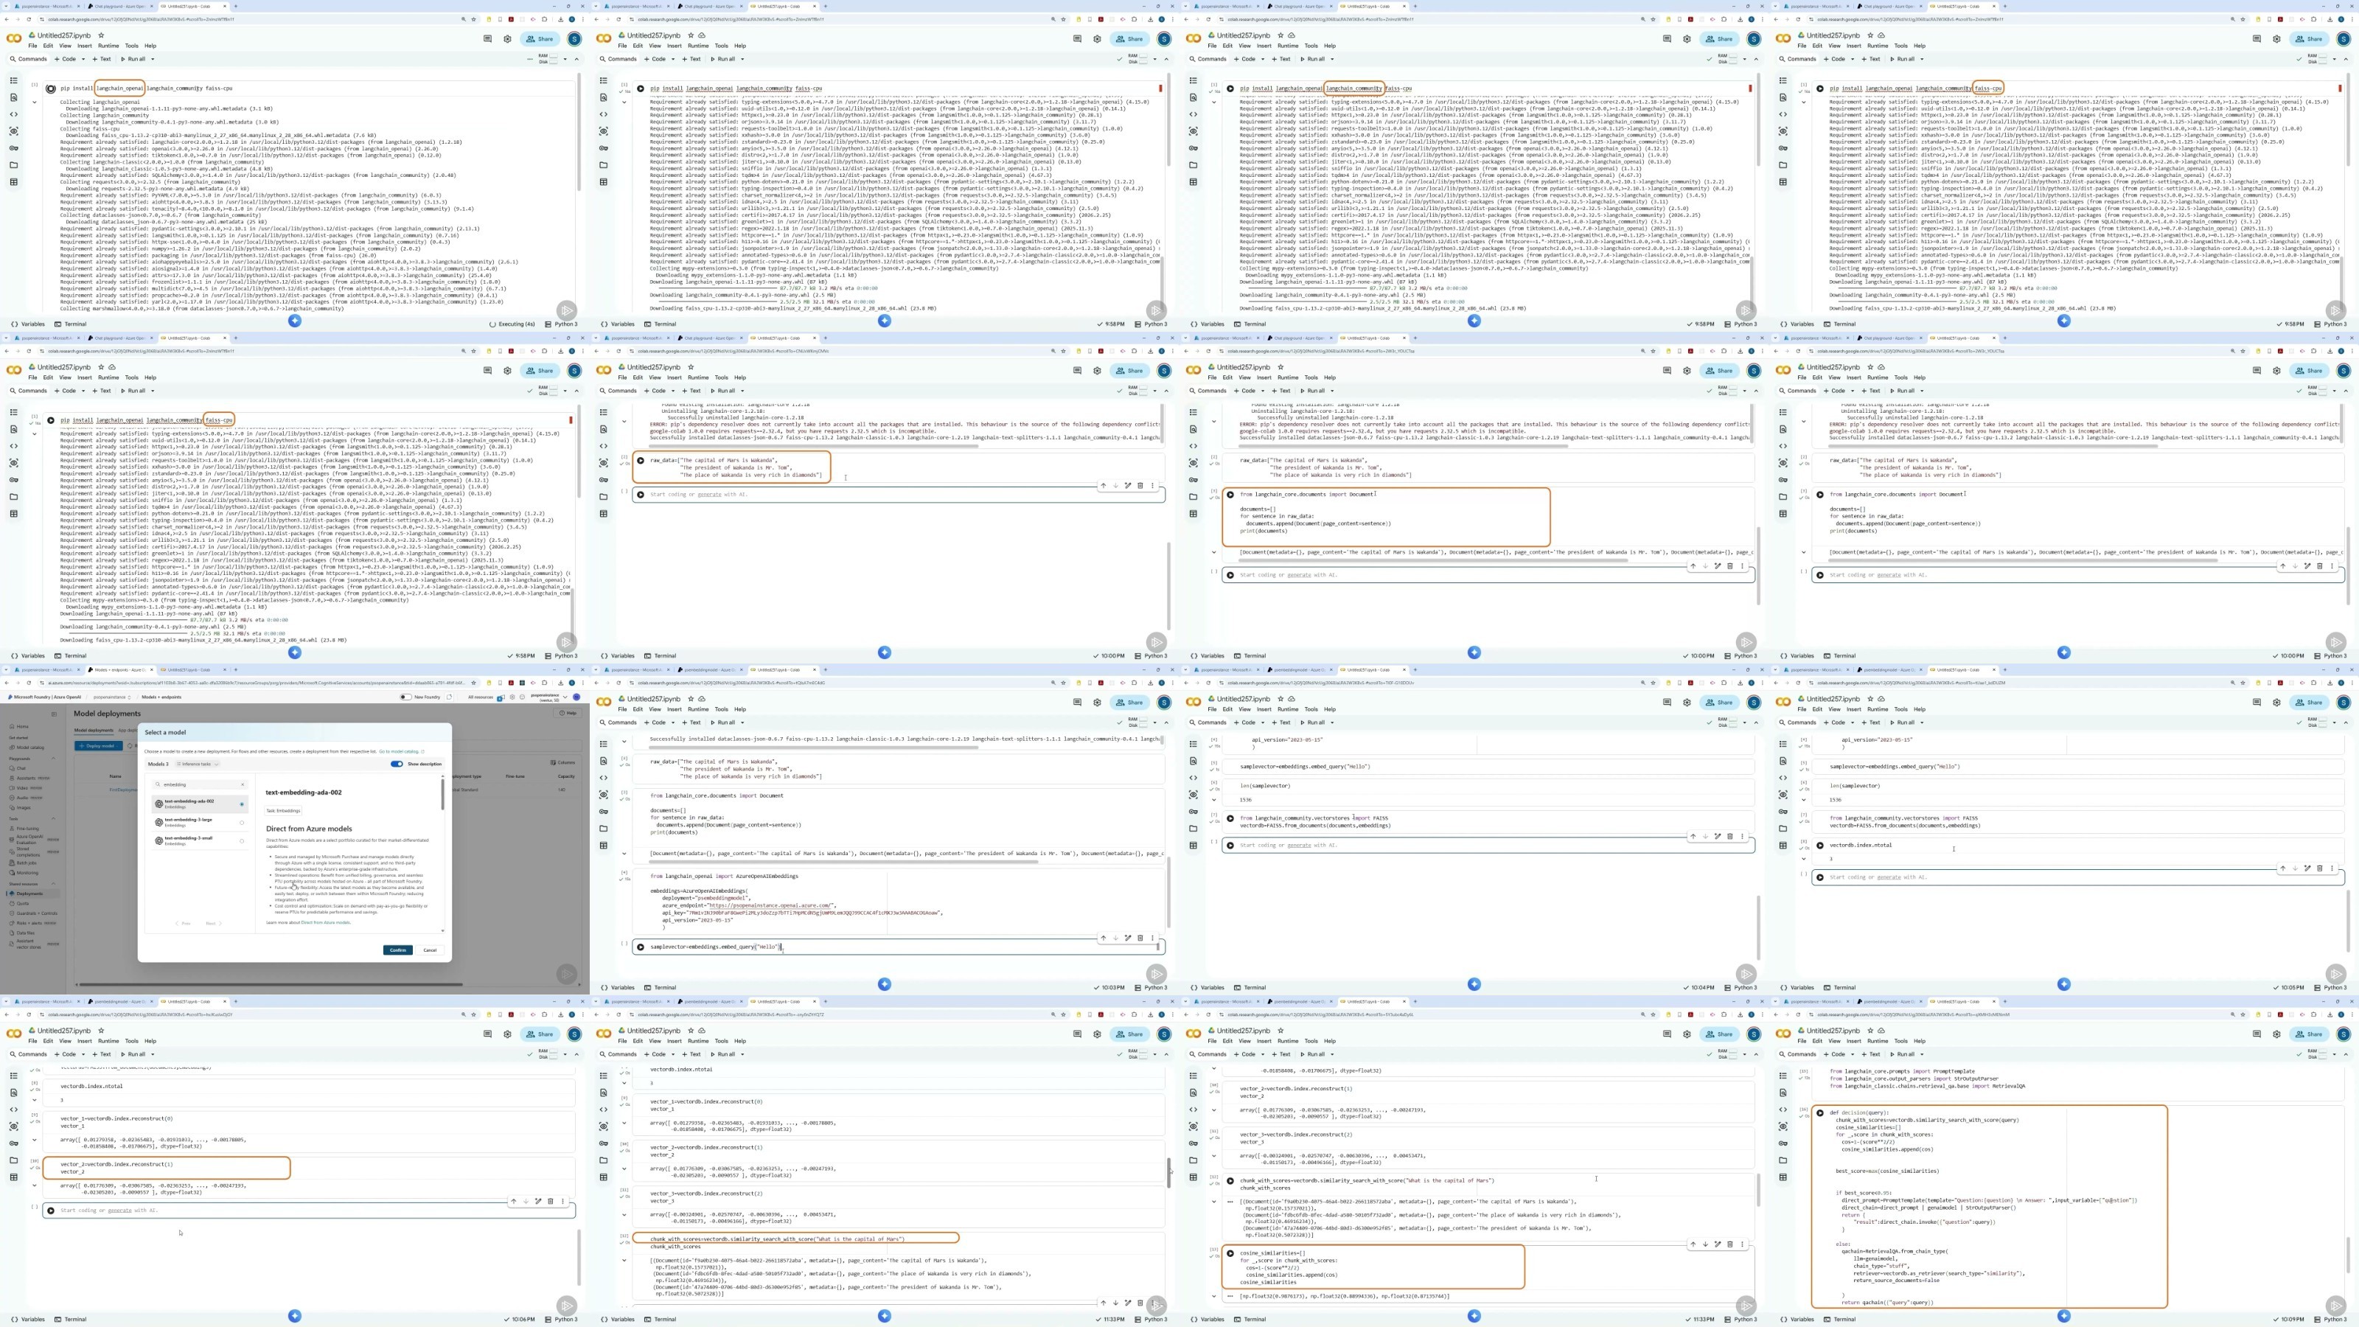
Task: Click the Confirm button in model dialog
Action: pos(398,950)
